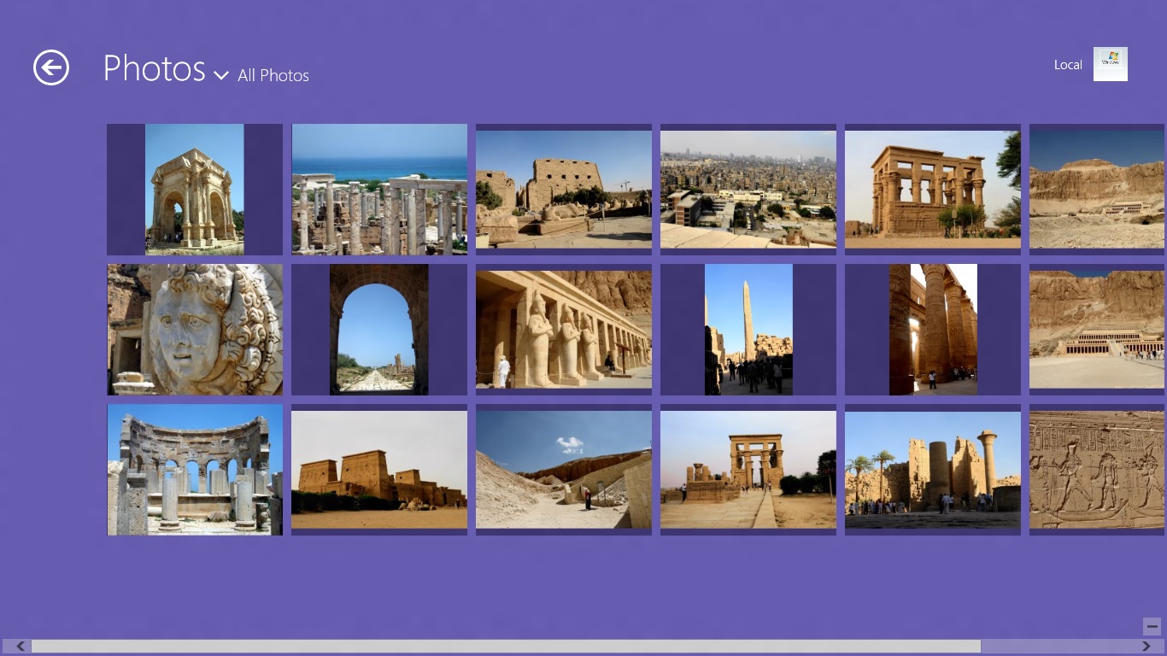1167x656 pixels.
Task: Select the hieroglyph wall relief photo
Action: click(x=1097, y=470)
